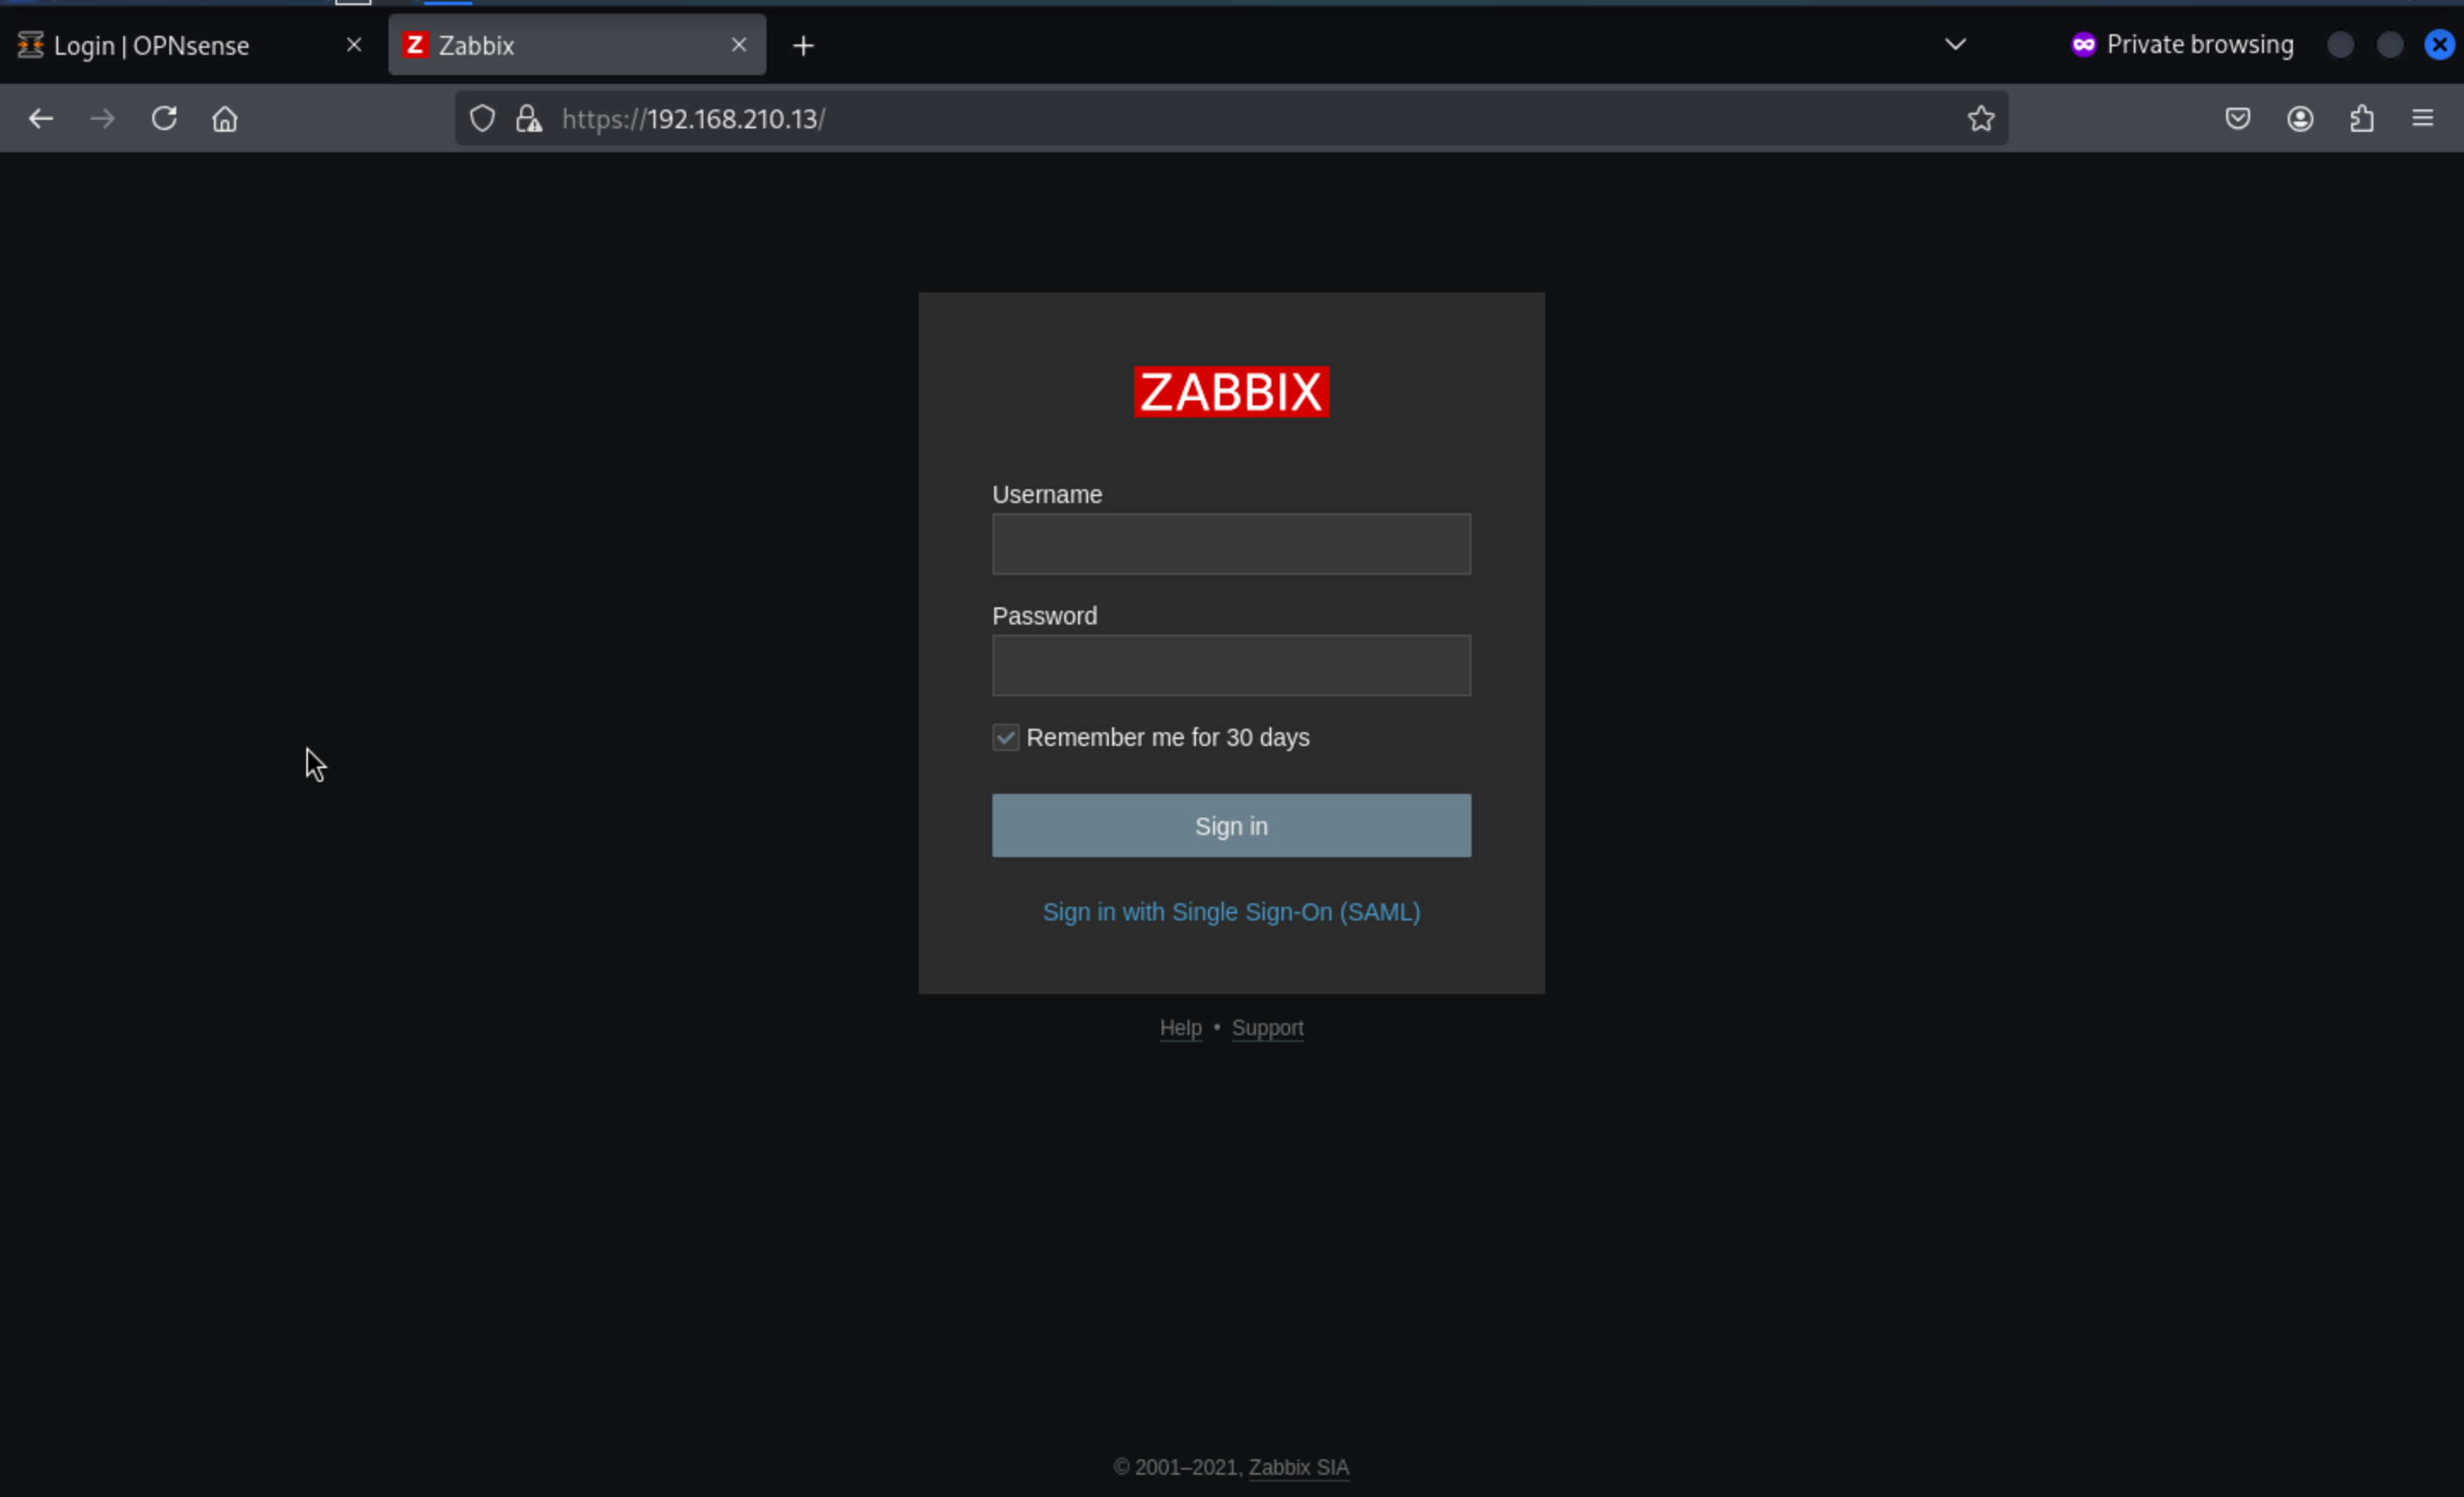Viewport: 2464px width, 1497px height.
Task: Open the Support link below the form
Action: 1267,1028
